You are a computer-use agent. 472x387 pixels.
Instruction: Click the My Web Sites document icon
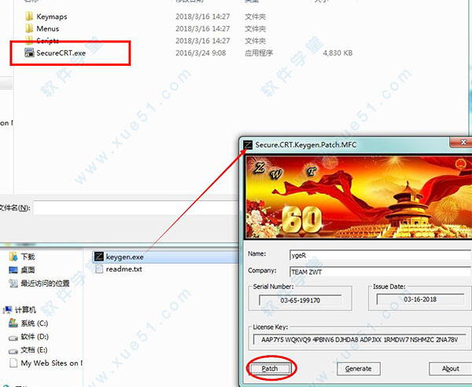[13, 363]
